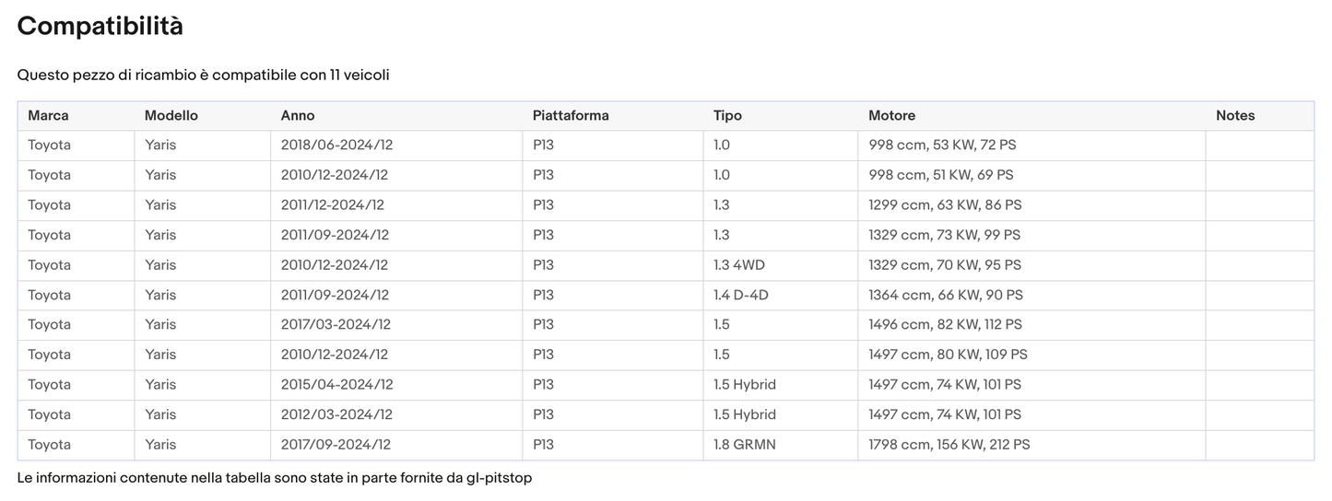Select engine cell 1798 ccm, 156 KW

[x=949, y=445]
